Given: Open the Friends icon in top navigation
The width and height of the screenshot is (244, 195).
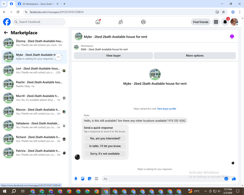Looking at the screenshot, I should (x=121, y=22).
